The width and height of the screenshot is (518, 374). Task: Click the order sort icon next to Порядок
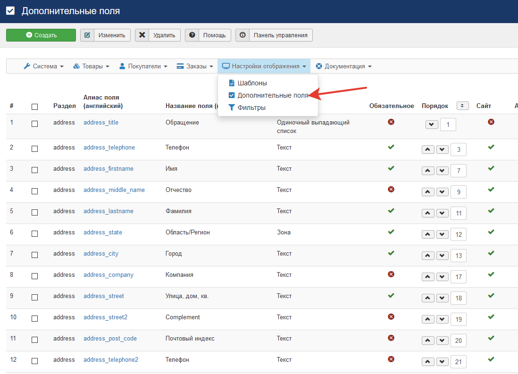tap(462, 106)
